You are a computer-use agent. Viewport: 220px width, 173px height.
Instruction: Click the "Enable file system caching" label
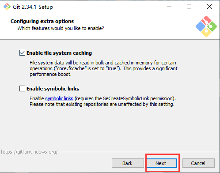click(59, 53)
